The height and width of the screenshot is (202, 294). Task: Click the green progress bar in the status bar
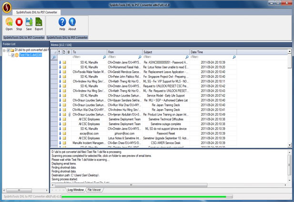click(x=147, y=197)
